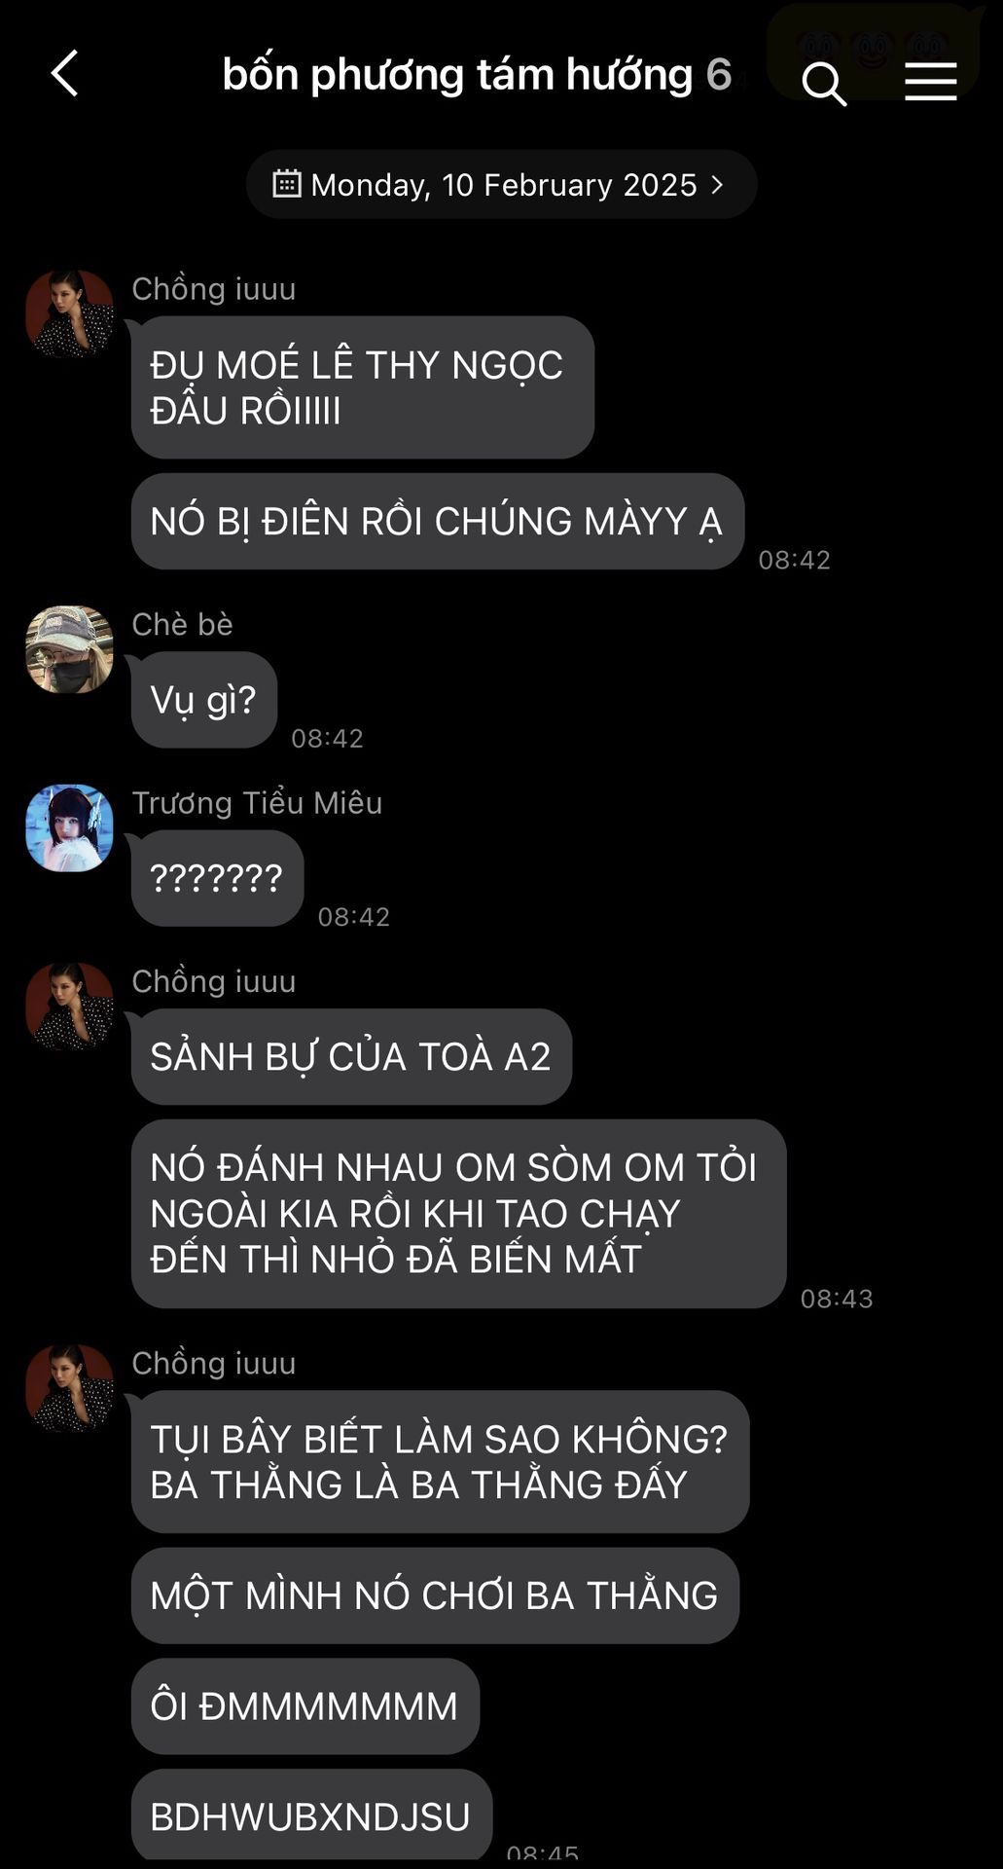Select the Chè bè sender name
Viewport: 1003px width, 1869px height.
pos(182,624)
